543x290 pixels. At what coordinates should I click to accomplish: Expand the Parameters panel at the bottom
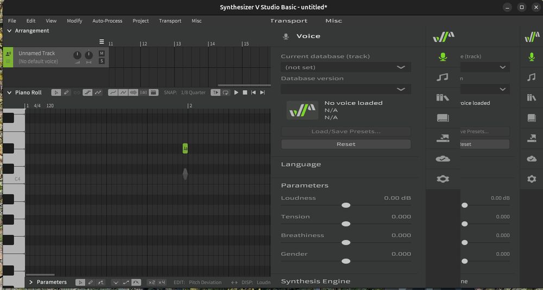click(x=31, y=282)
